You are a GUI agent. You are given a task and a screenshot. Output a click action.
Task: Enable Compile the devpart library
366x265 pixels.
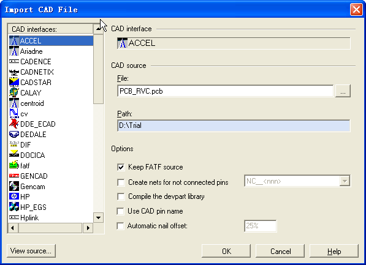pos(121,196)
